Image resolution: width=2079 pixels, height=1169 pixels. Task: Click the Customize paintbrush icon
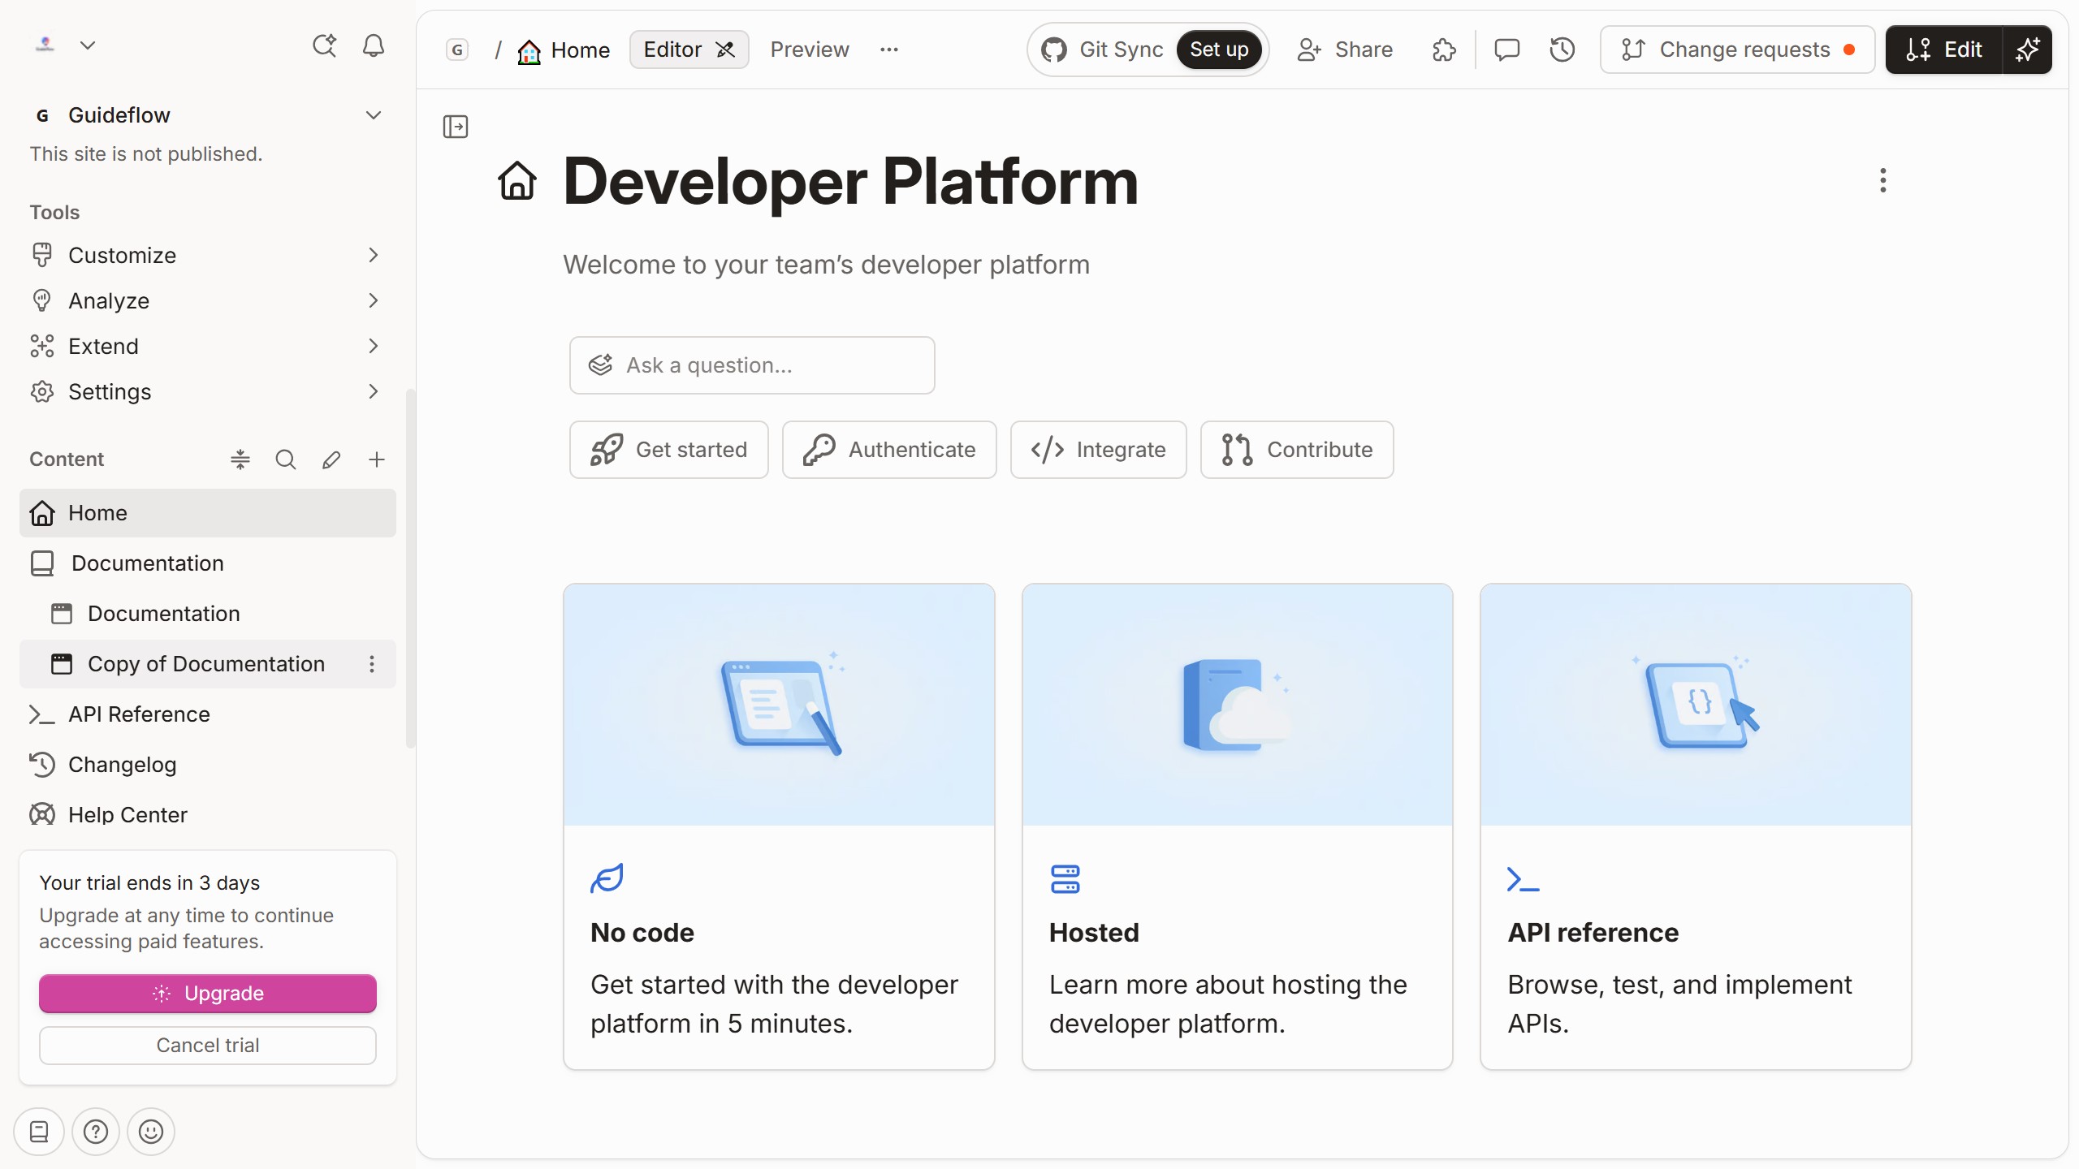pyautogui.click(x=42, y=255)
